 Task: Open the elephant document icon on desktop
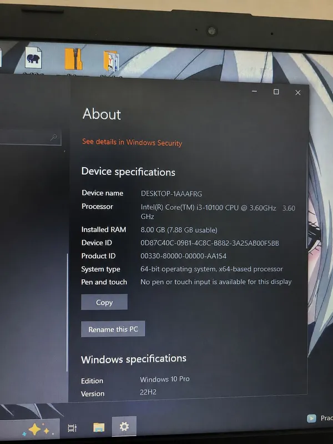point(33,58)
